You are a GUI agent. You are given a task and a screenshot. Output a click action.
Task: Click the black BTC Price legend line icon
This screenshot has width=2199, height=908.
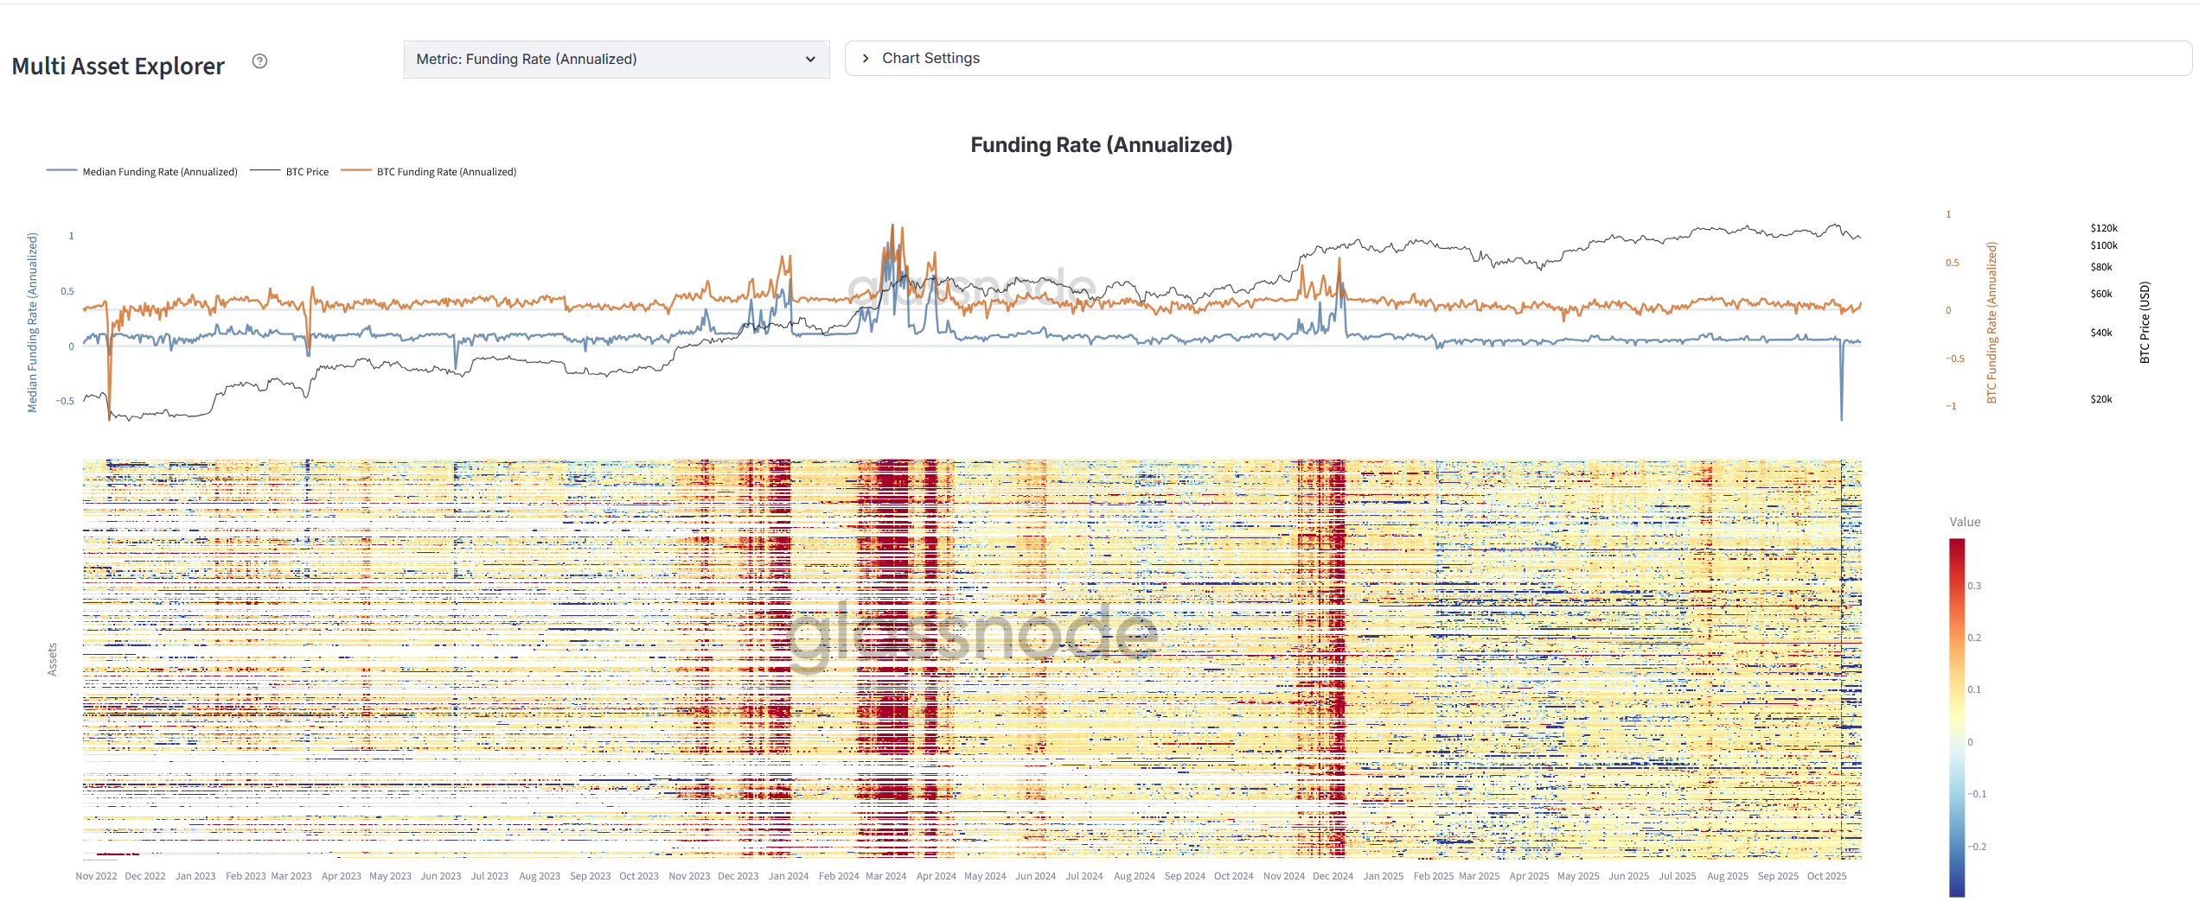click(265, 170)
